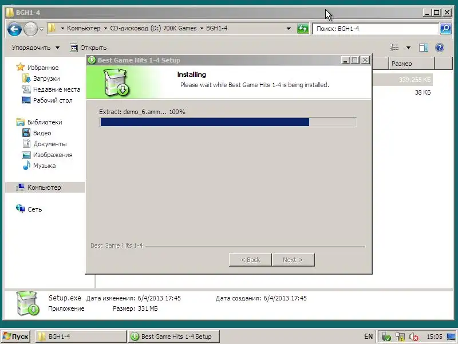458x344 pixels.
Task: Refresh the folder with green arrows icon
Action: pyautogui.click(x=303, y=29)
